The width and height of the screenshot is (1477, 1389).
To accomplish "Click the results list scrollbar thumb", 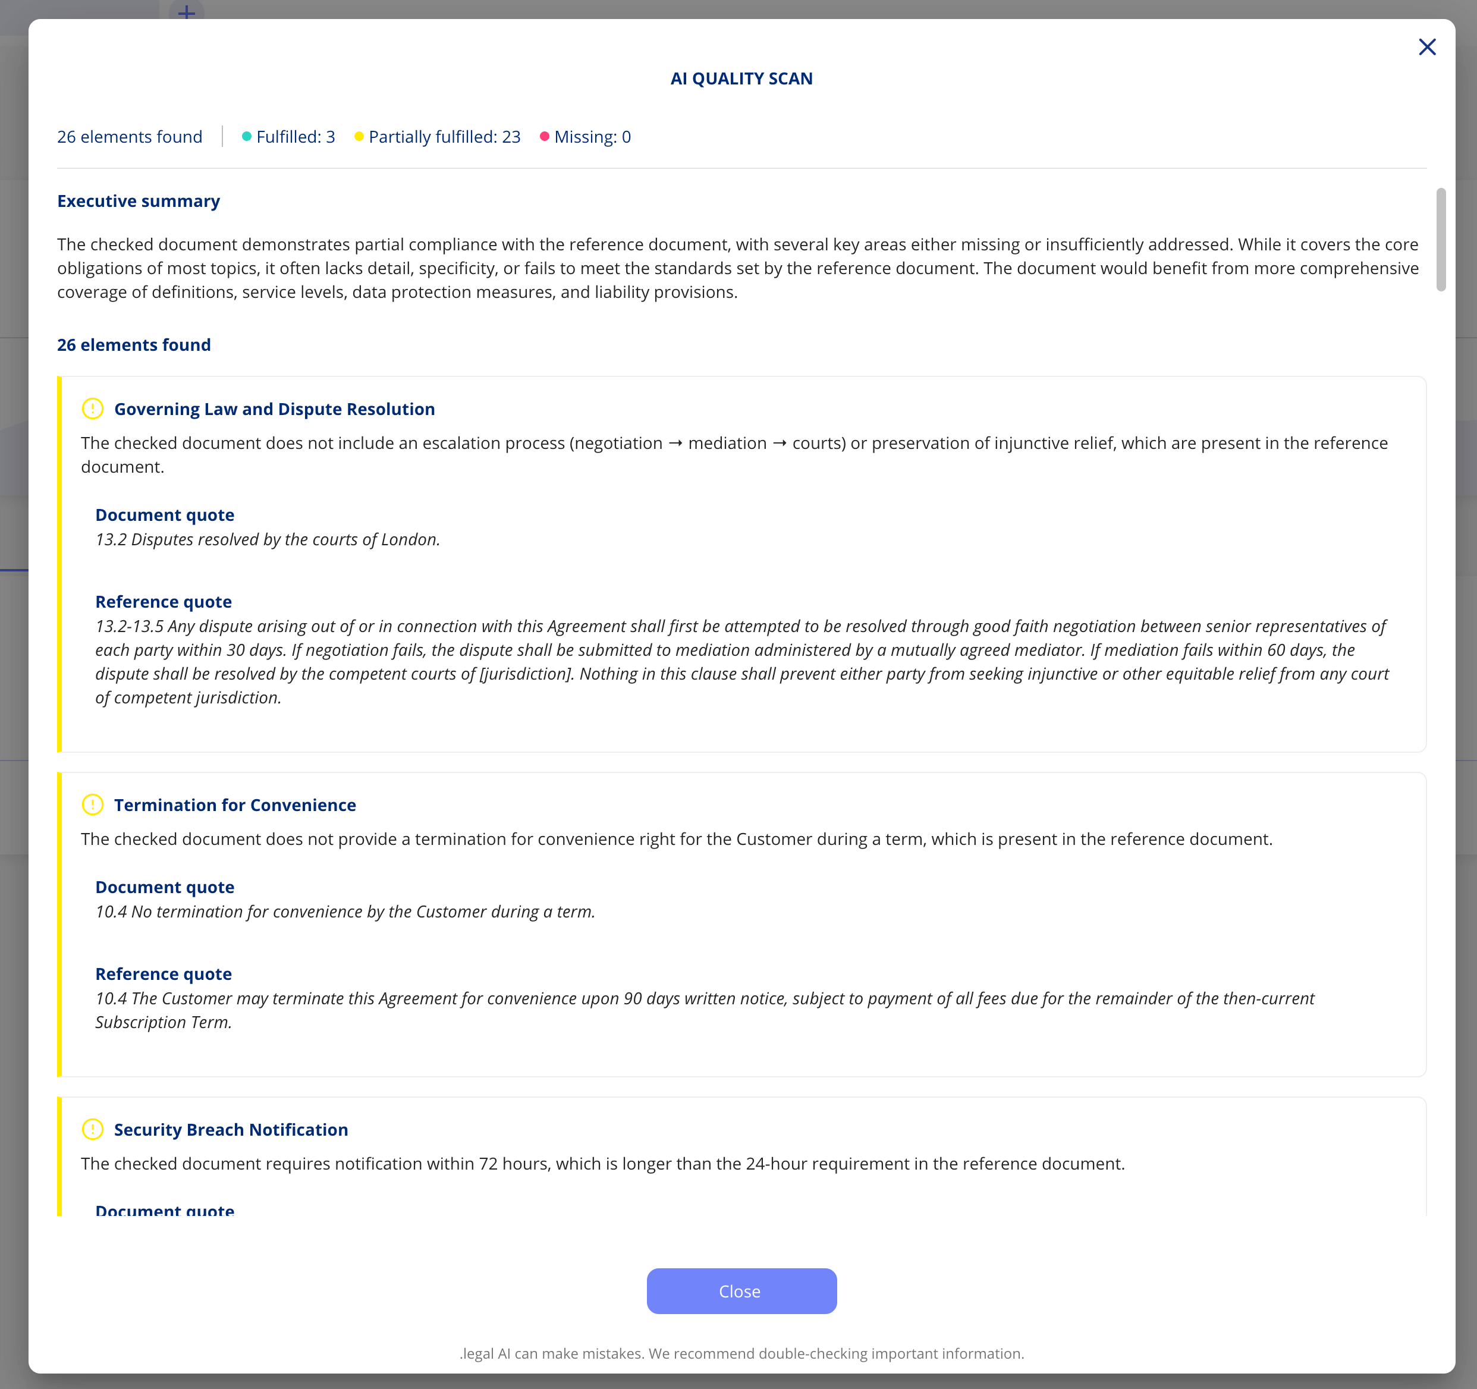I will (x=1441, y=239).
